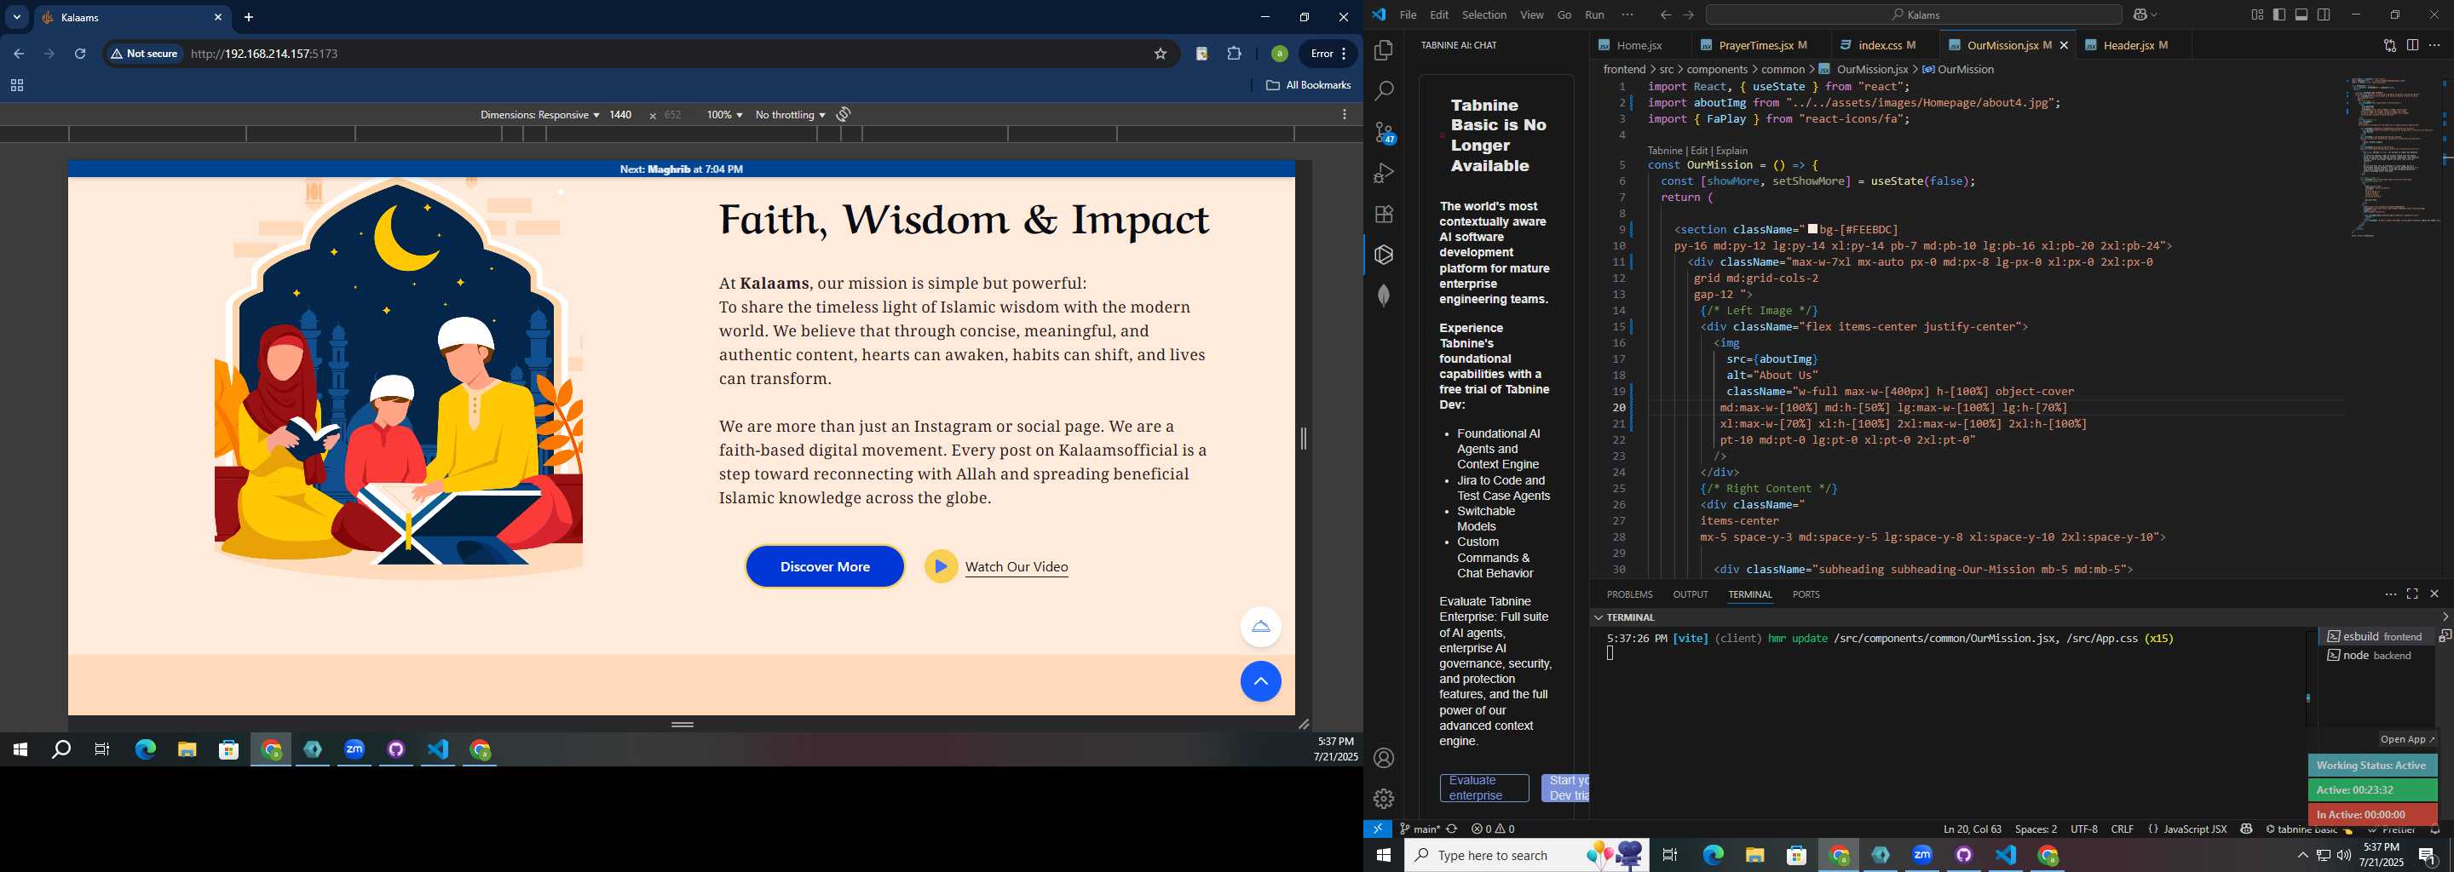Open the No throttling dropdown
Screen dimensions: 2454x872
(790, 114)
